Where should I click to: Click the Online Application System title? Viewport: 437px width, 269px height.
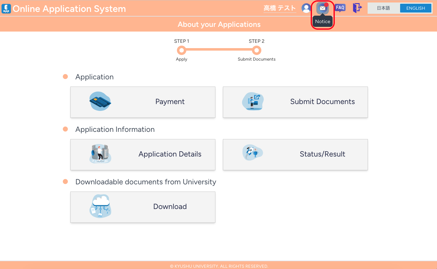click(x=69, y=9)
